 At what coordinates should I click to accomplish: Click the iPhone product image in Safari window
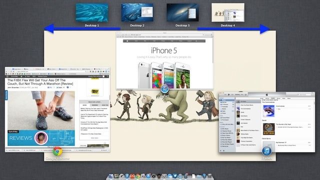[164, 75]
